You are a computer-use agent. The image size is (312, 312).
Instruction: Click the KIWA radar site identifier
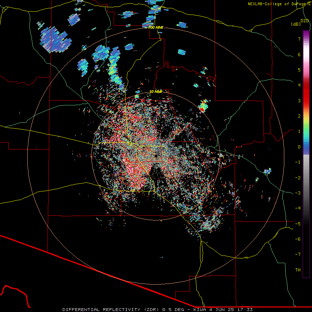(199, 310)
